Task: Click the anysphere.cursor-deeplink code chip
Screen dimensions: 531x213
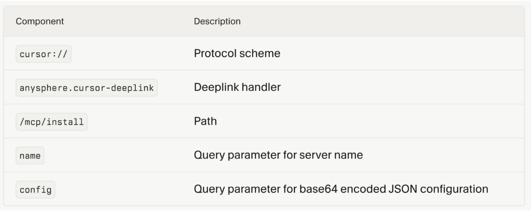Action: [x=86, y=88]
